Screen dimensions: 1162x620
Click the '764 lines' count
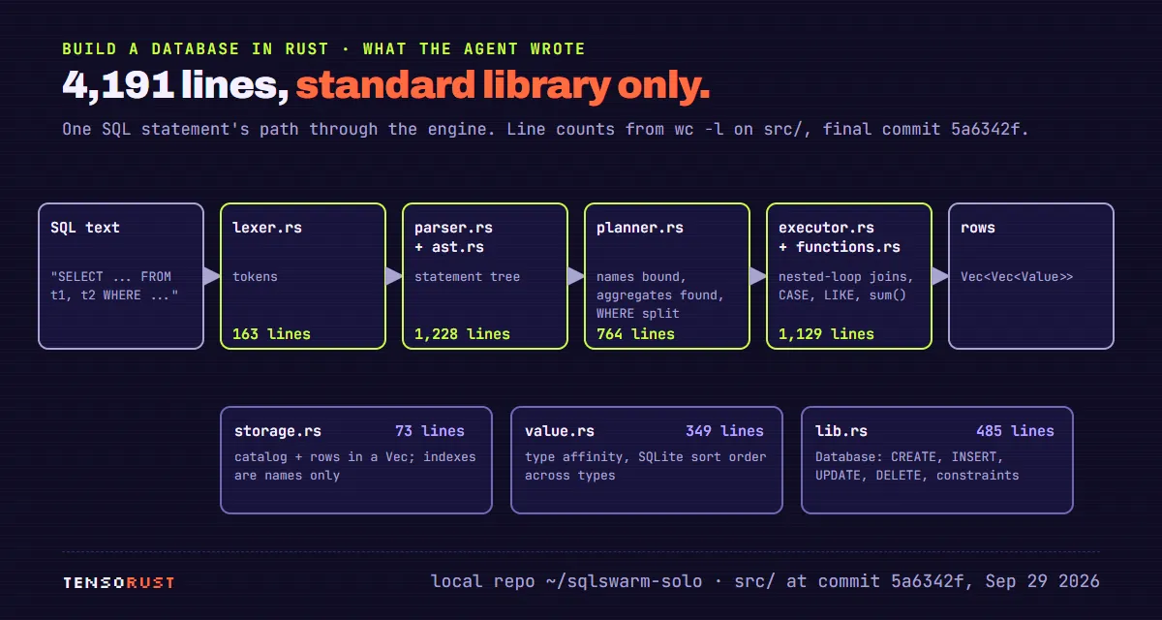click(x=635, y=334)
